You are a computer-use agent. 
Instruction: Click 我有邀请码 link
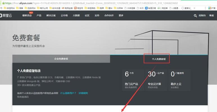point(23,97)
